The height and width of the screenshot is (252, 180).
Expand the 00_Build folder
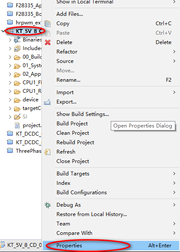(10, 57)
